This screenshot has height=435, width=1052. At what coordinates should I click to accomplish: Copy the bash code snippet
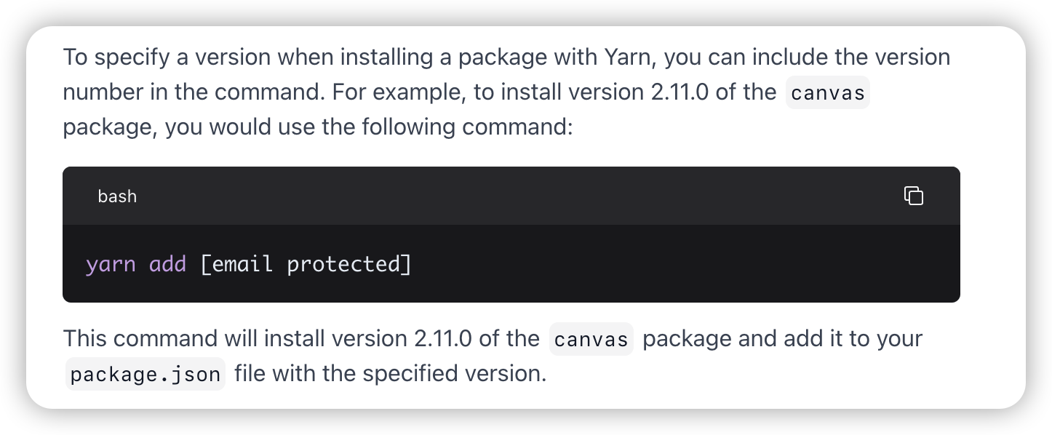[913, 196]
